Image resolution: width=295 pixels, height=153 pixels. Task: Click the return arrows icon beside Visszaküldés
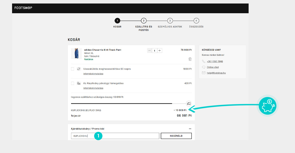pyautogui.click(x=79, y=69)
